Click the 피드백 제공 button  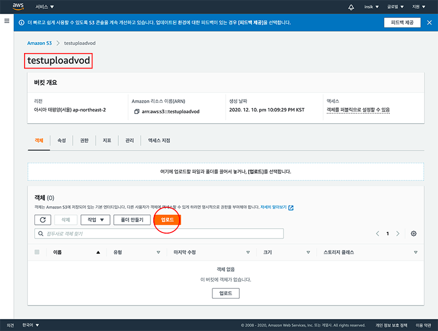coord(402,22)
